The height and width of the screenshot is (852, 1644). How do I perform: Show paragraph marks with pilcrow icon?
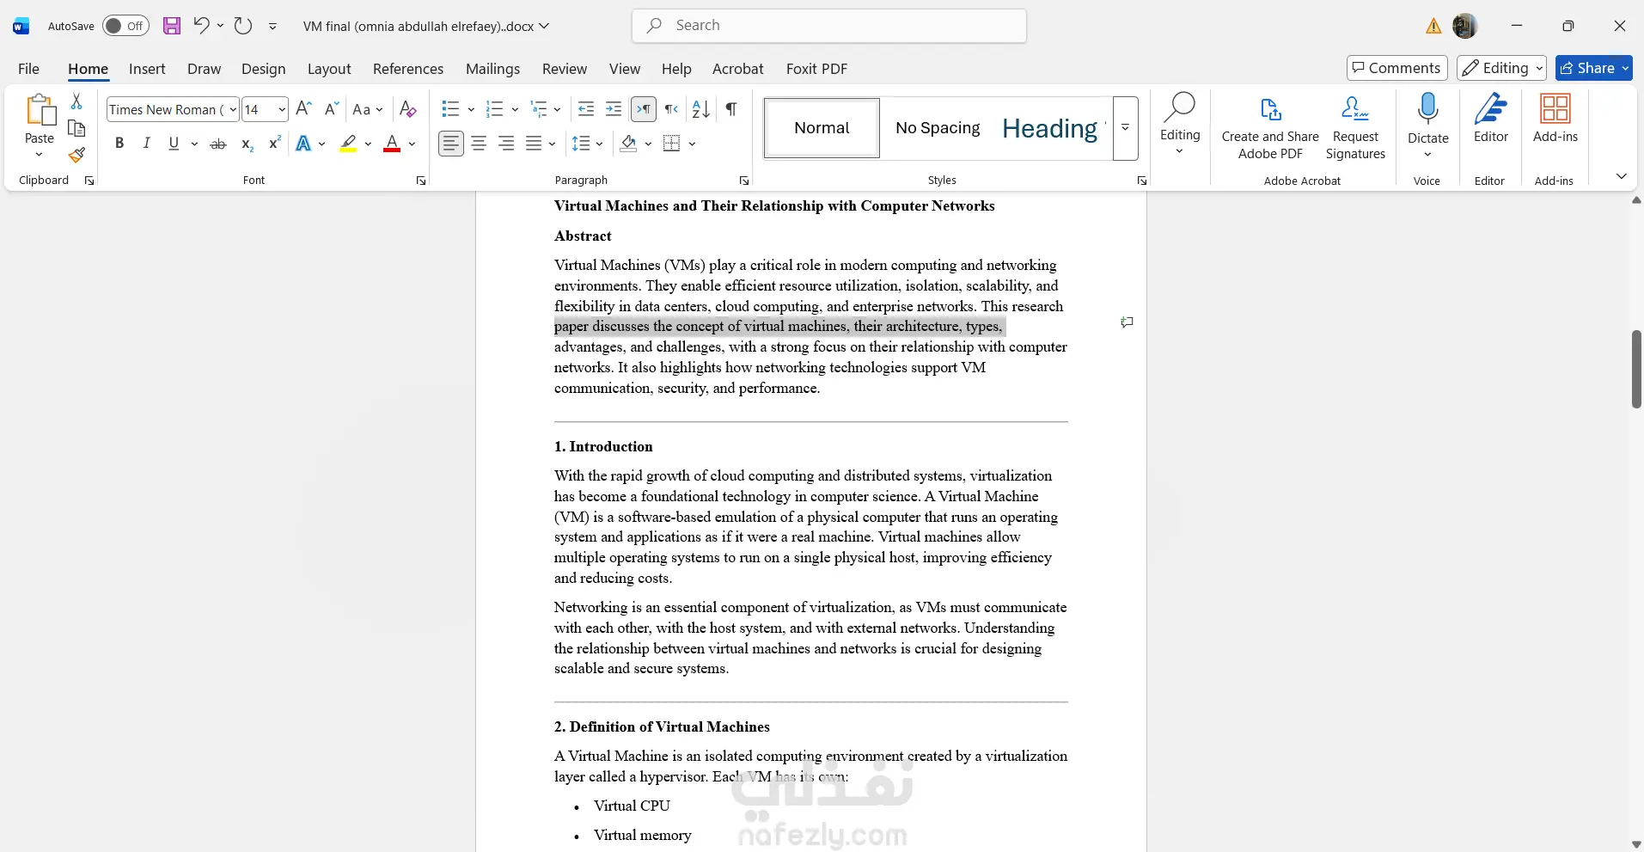[730, 109]
